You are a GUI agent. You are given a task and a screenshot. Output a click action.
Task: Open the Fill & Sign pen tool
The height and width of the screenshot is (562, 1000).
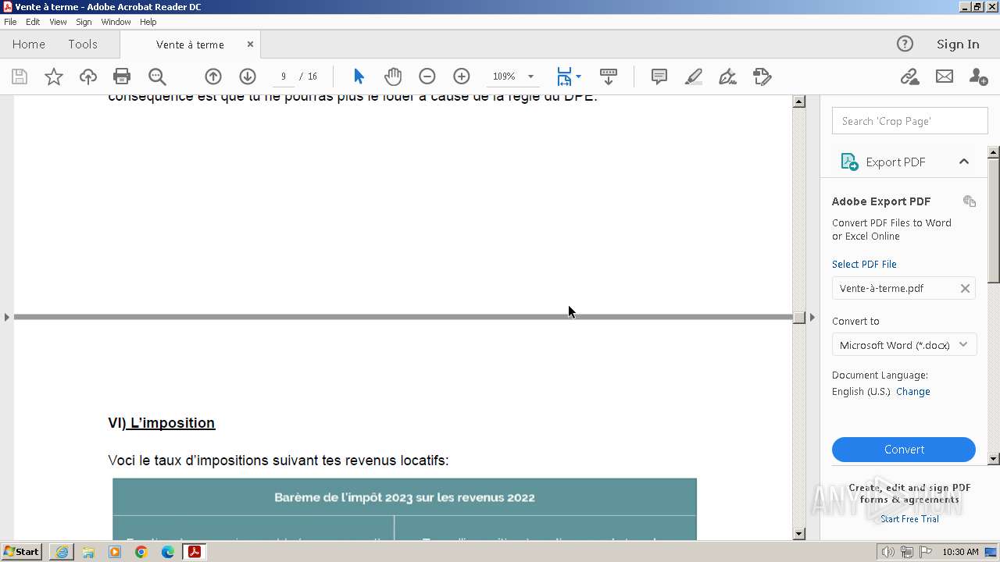tap(727, 76)
